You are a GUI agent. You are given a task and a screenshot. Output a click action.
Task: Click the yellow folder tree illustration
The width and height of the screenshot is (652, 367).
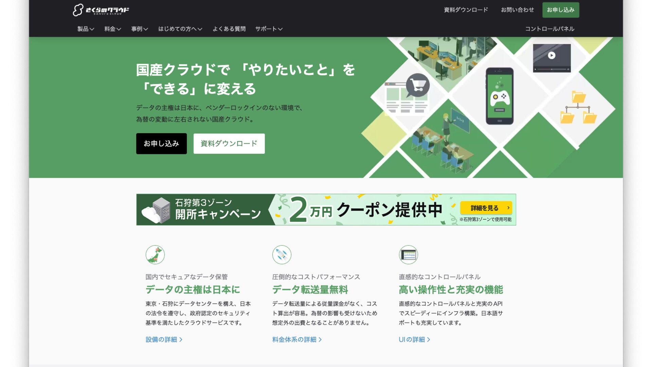pos(578,107)
